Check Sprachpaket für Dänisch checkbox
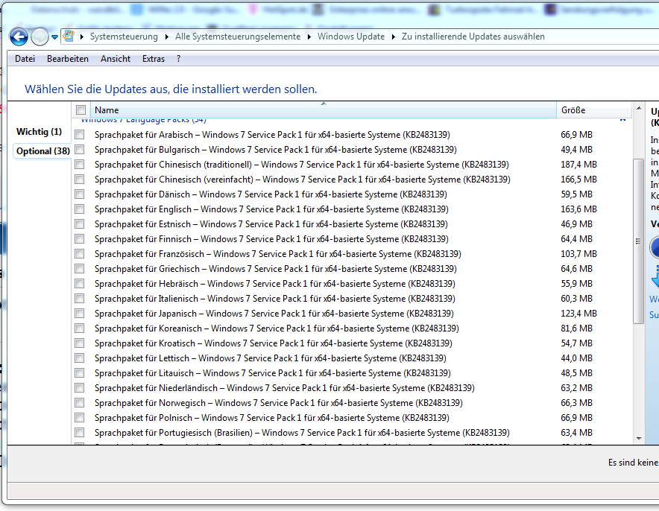This screenshot has width=659, height=511. click(x=80, y=194)
